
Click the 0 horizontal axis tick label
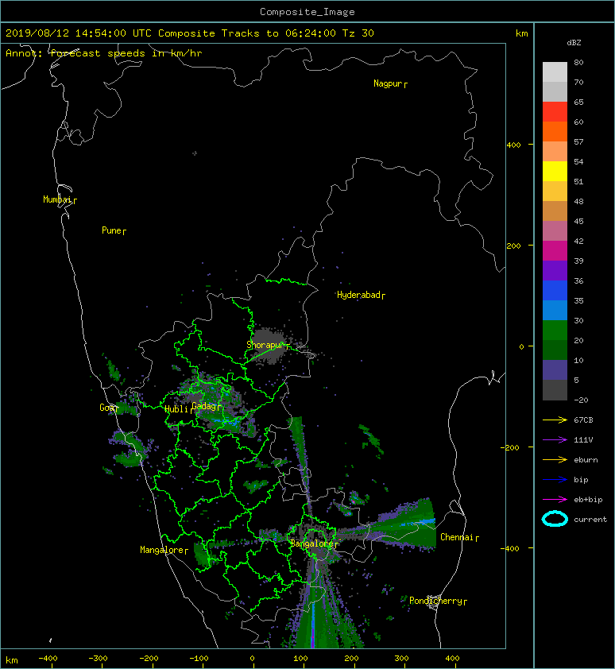253,659
